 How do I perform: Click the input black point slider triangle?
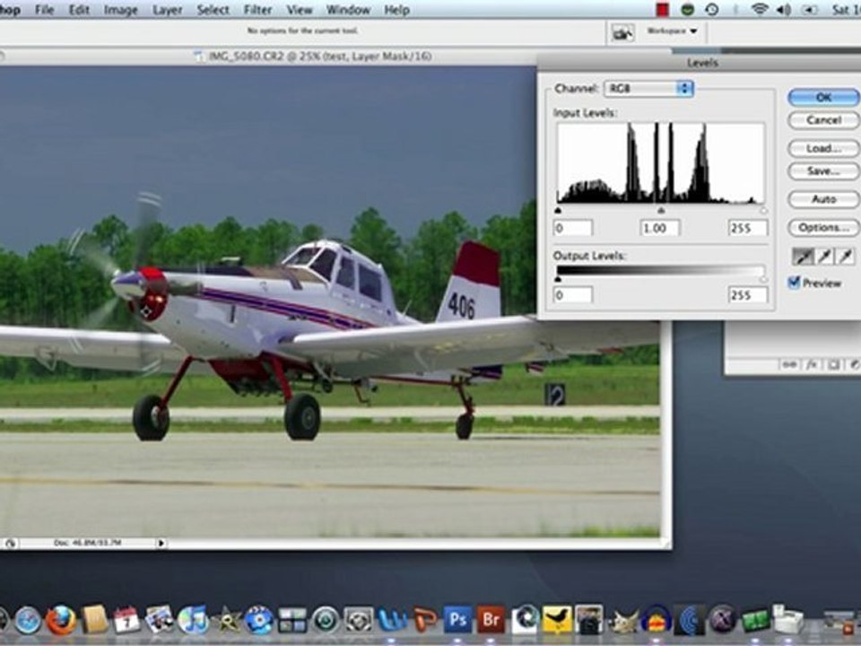click(x=558, y=210)
